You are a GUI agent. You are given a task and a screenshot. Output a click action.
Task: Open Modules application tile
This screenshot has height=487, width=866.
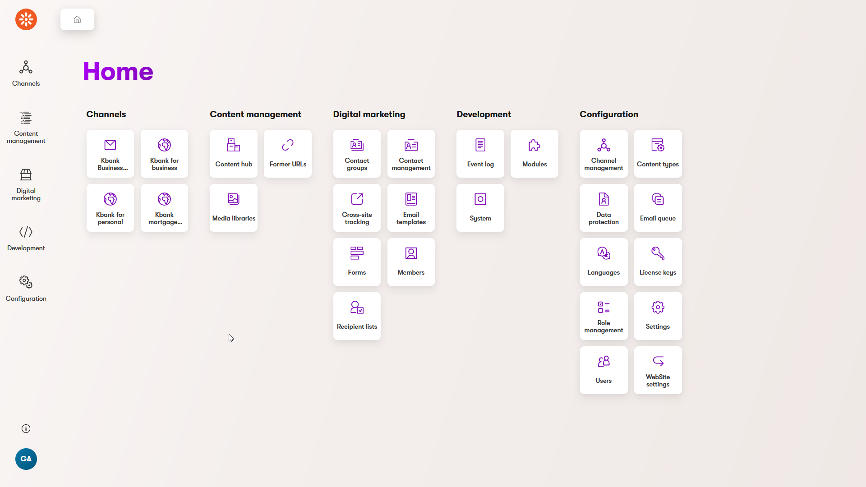pos(534,154)
